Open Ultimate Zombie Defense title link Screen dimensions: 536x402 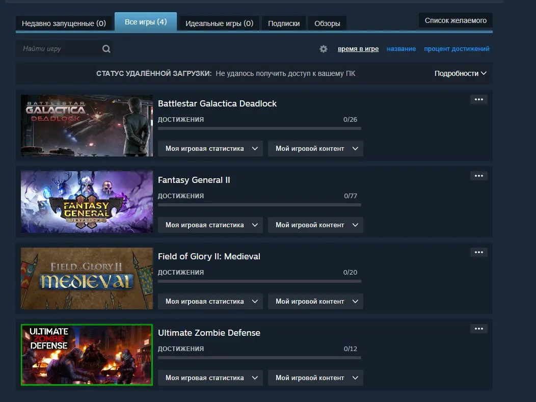pos(209,333)
